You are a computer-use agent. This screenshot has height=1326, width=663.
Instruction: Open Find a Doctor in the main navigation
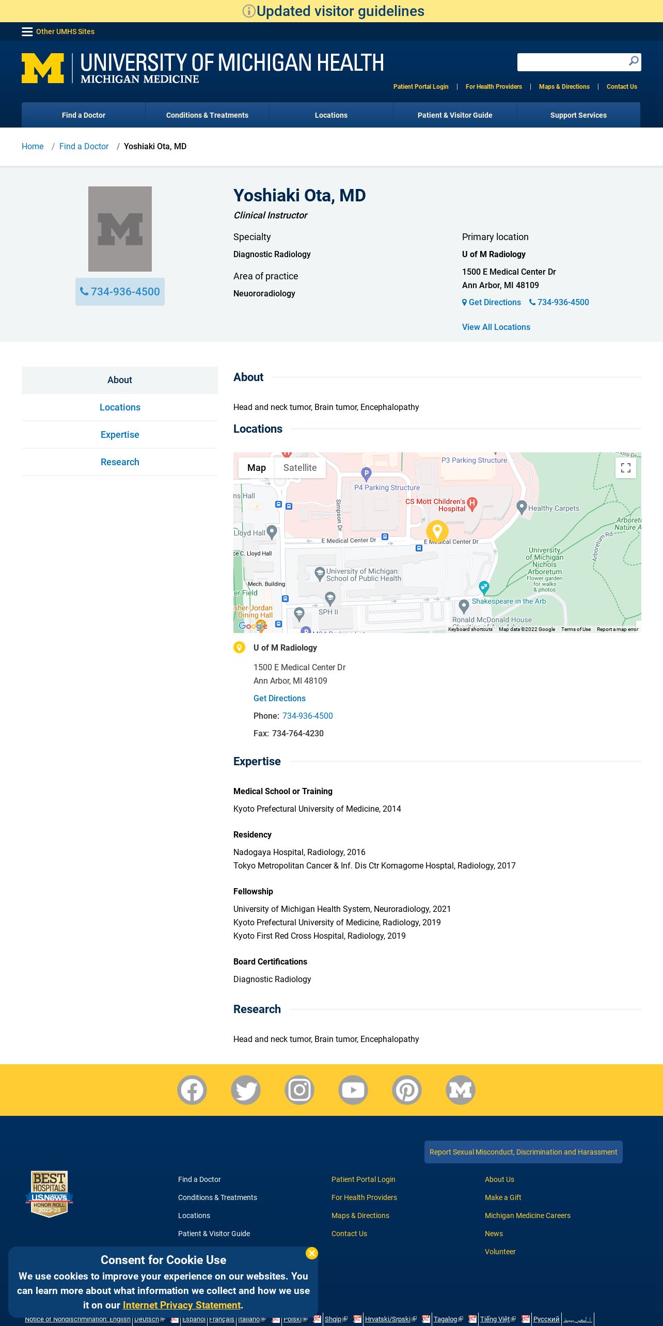[84, 115]
